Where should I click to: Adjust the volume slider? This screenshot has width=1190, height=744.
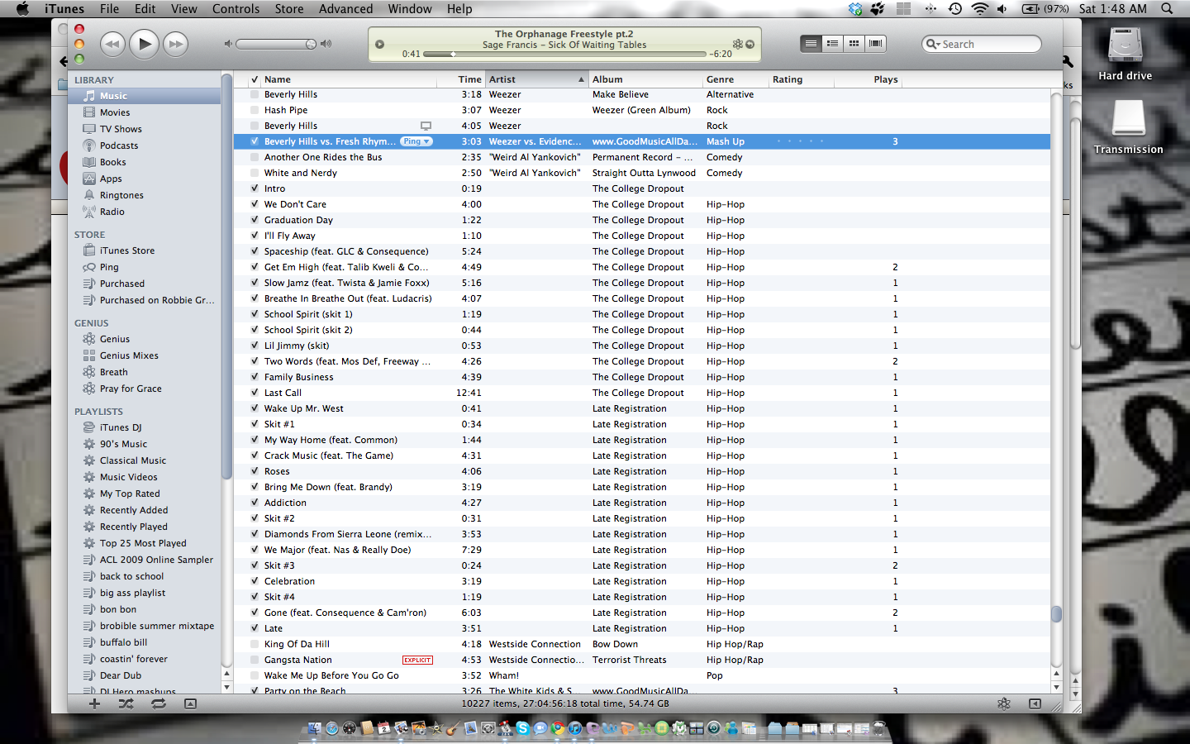pos(276,44)
